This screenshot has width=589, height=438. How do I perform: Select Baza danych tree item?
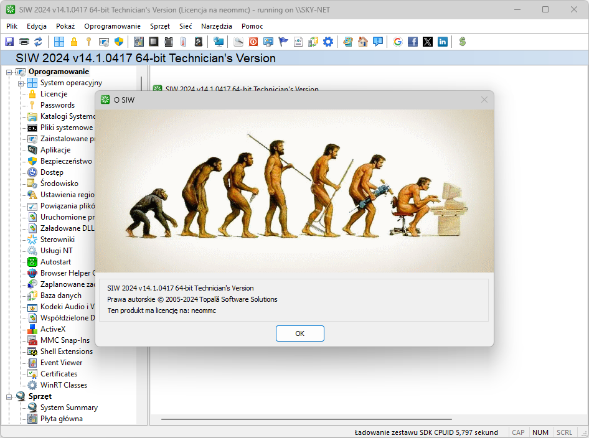coord(61,296)
